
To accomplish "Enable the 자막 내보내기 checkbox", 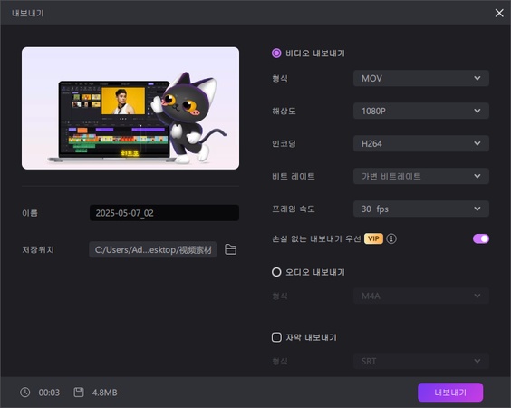I will tap(276, 337).
